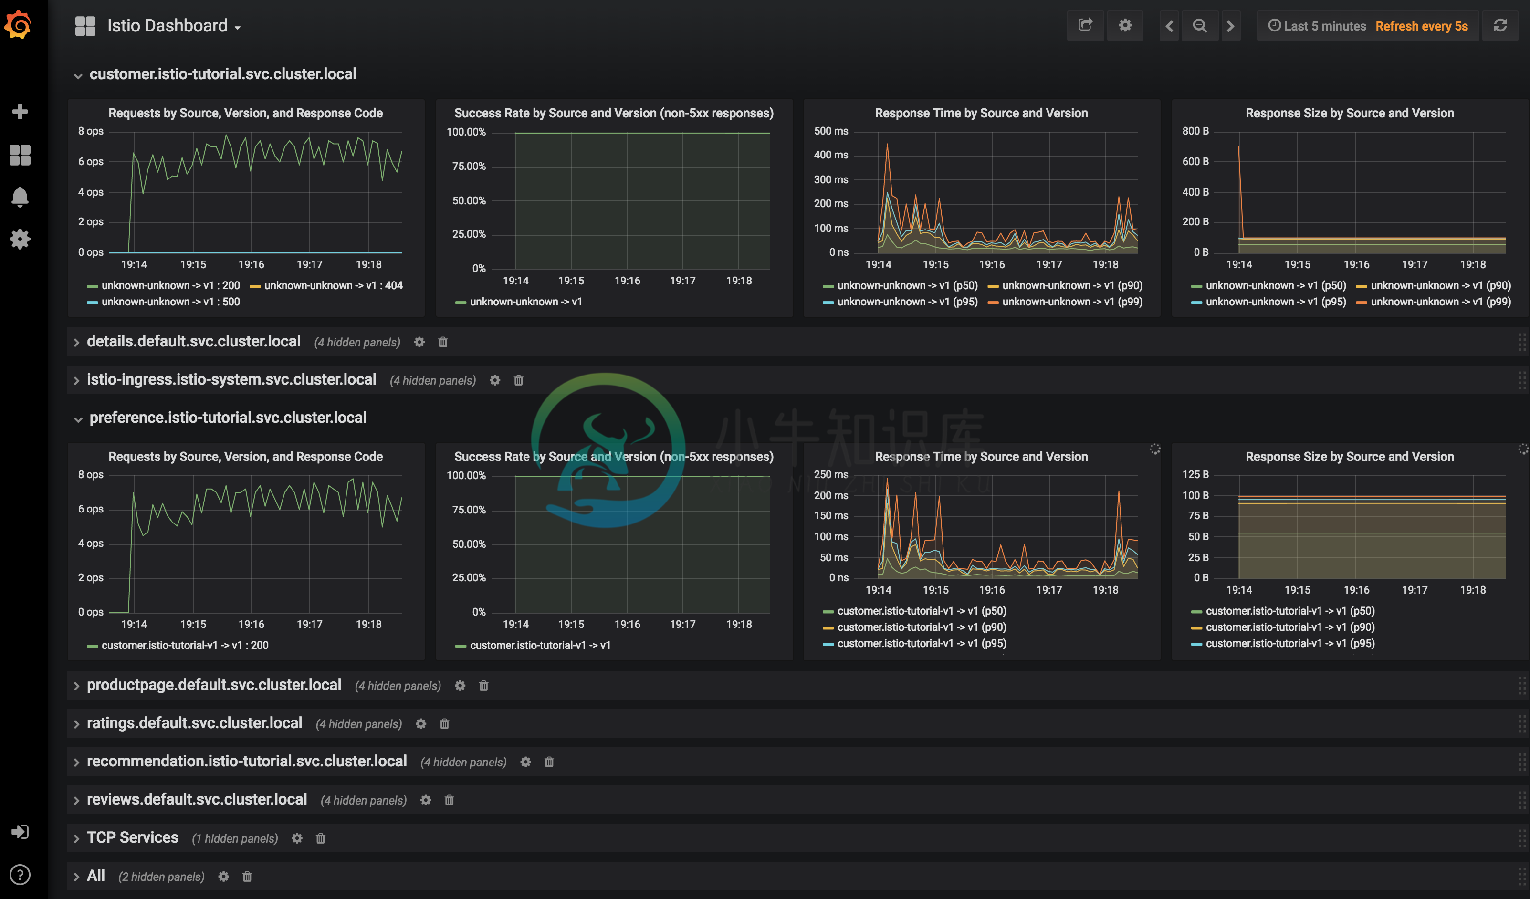Image resolution: width=1530 pixels, height=899 pixels.
Task: Toggle customer Response Time p50 legend series
Action: click(908, 285)
